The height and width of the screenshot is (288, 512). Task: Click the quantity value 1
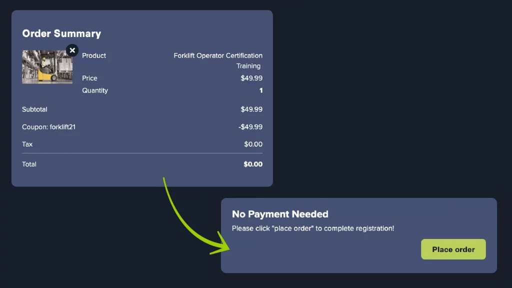261,90
